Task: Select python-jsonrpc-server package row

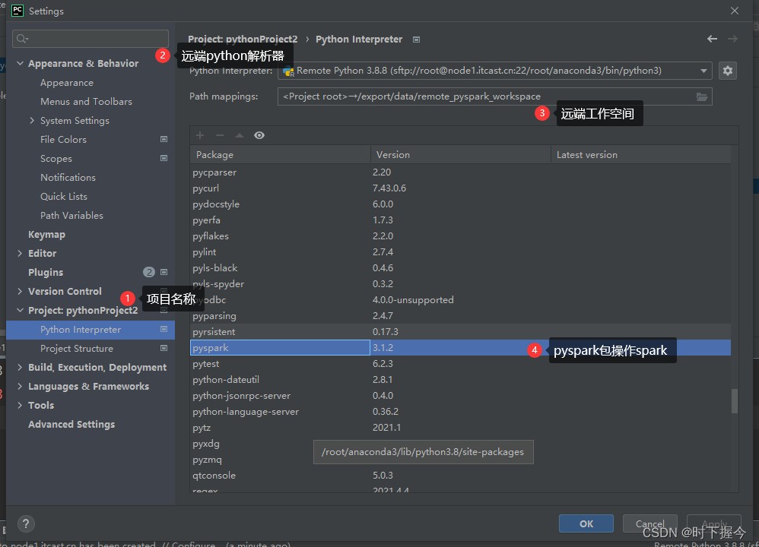Action: tap(460, 396)
